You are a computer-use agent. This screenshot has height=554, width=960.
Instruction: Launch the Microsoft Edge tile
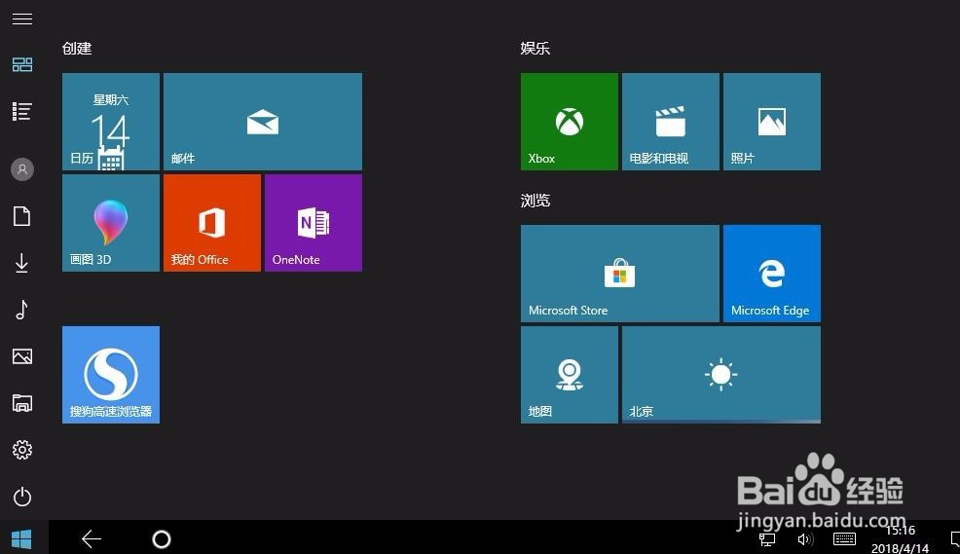tap(772, 274)
